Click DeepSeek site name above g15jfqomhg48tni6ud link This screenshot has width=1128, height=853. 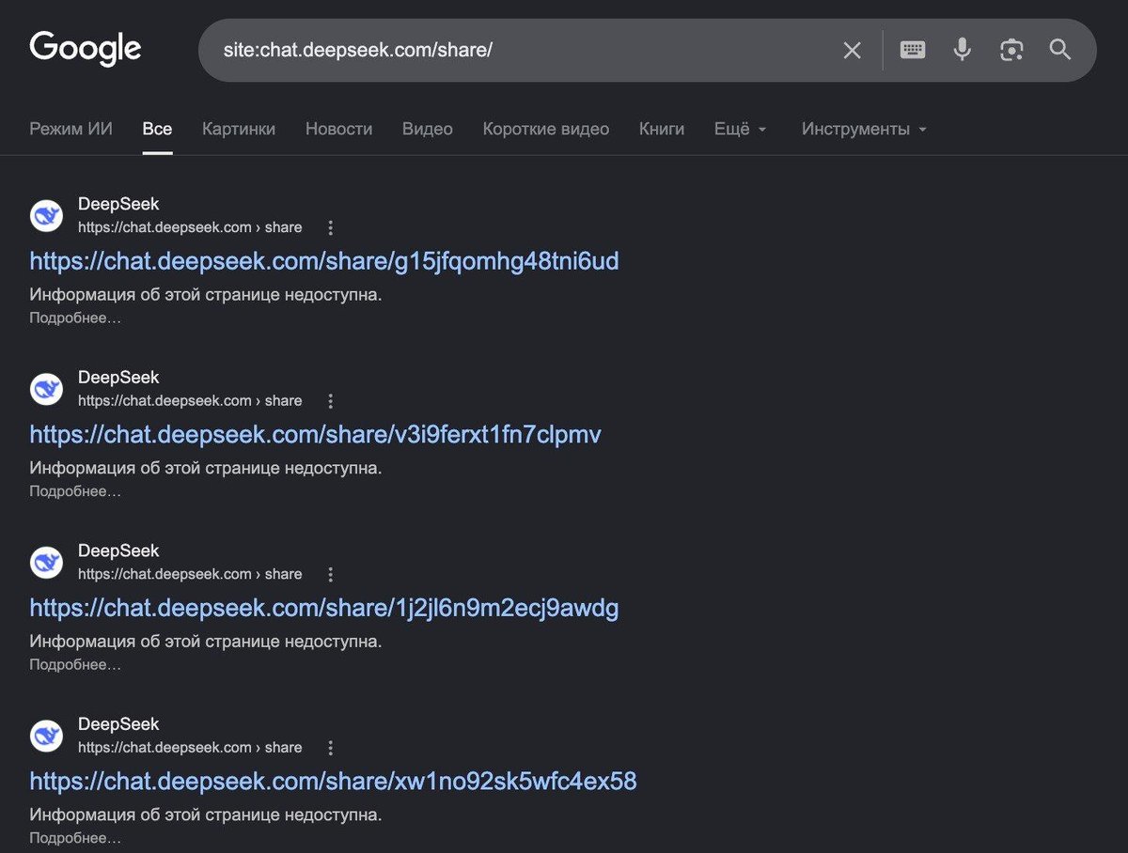(x=118, y=204)
